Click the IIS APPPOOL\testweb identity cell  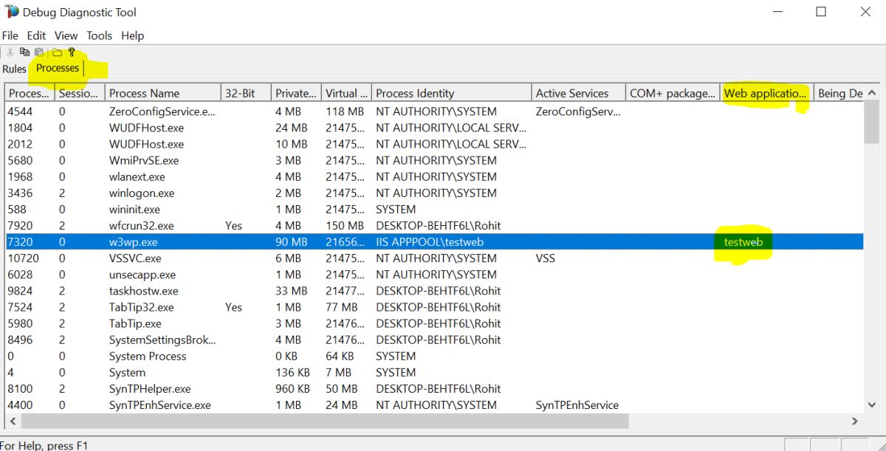[x=430, y=242]
